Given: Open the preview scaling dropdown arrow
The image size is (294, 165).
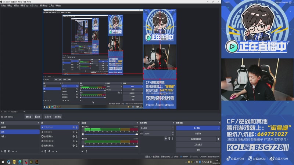Looking at the screenshot, I should coord(24,112).
